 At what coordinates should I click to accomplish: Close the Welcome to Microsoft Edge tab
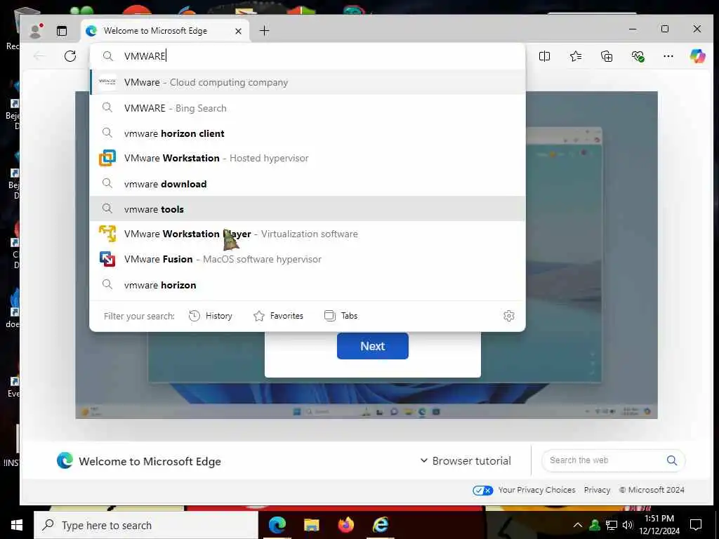pyautogui.click(x=238, y=31)
